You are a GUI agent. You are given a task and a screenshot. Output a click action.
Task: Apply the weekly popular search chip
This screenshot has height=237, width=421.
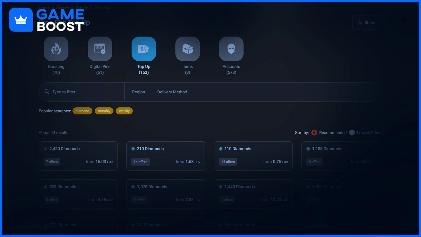[x=124, y=111]
